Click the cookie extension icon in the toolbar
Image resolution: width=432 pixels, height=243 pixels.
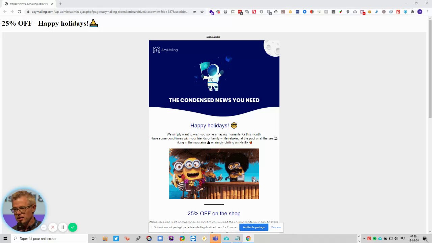pyautogui.click(x=369, y=12)
